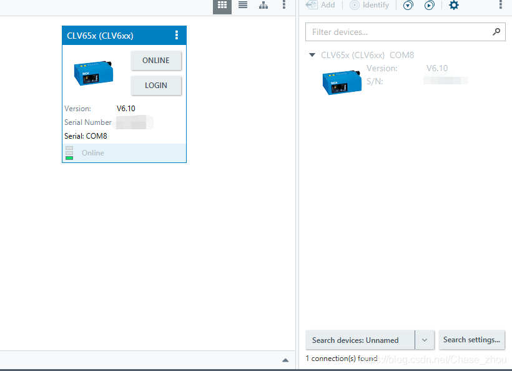Switch to tile grid view
Screen dimensions: 512x371
click(x=222, y=6)
